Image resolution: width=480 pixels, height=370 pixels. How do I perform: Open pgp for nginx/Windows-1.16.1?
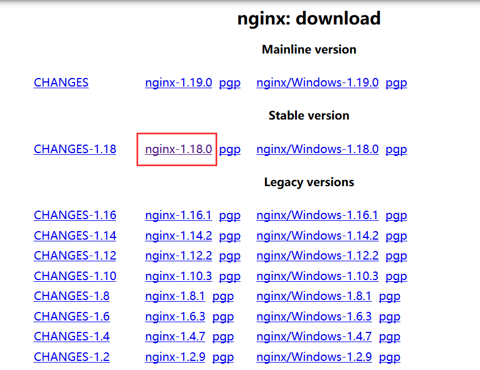pyautogui.click(x=396, y=215)
